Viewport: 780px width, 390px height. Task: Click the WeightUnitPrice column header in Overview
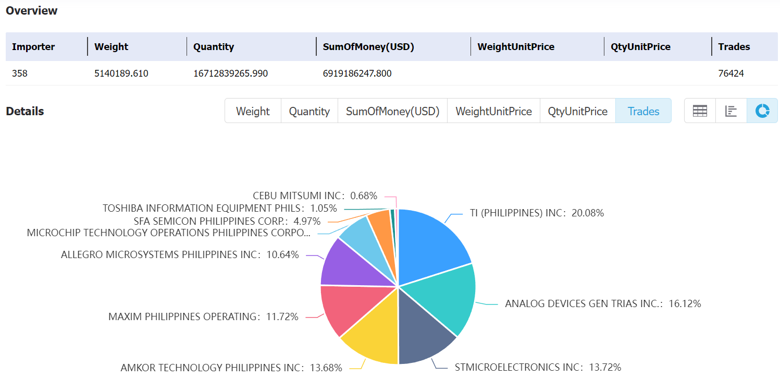(516, 46)
